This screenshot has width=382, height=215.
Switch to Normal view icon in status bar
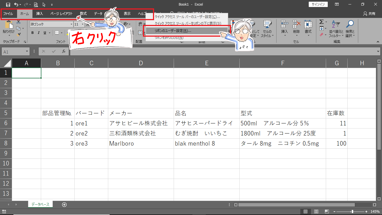[306, 212]
